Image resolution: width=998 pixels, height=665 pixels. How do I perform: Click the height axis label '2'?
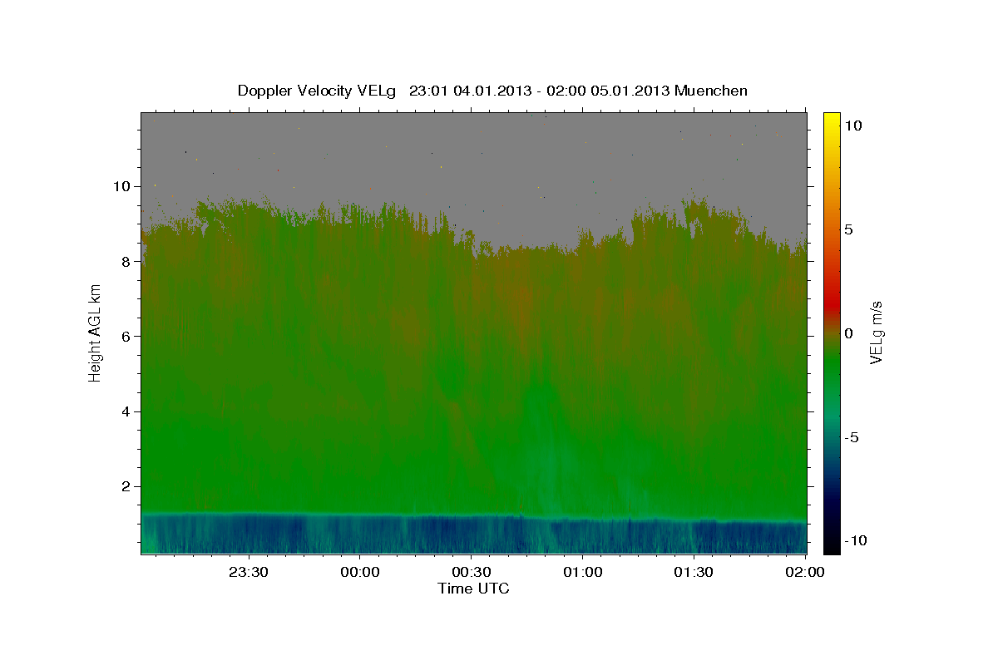[126, 486]
